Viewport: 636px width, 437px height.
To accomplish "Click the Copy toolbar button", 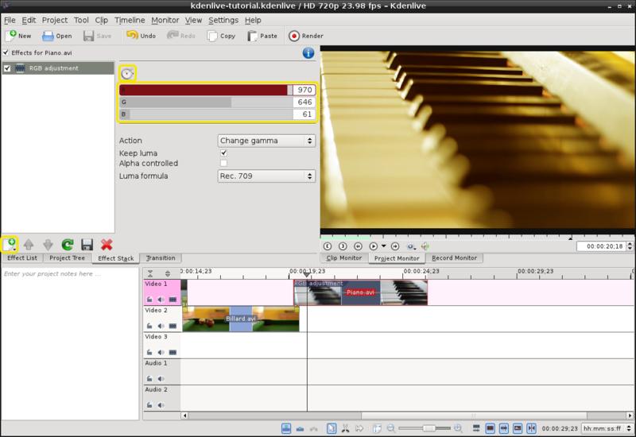I will coord(221,36).
